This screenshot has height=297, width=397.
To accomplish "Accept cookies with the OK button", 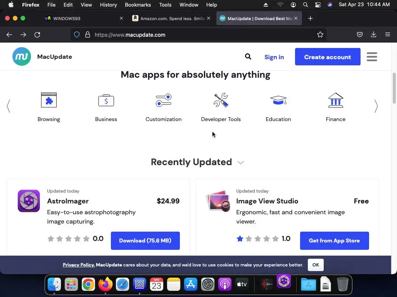I will point(316,265).
